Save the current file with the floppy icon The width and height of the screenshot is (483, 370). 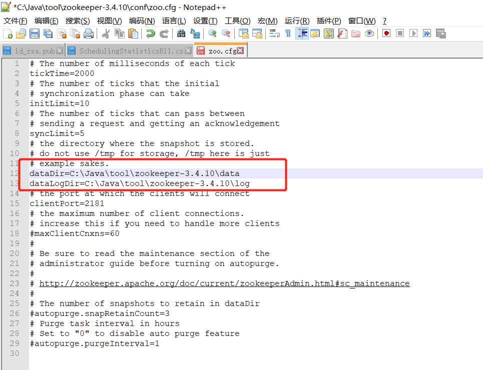coord(35,33)
